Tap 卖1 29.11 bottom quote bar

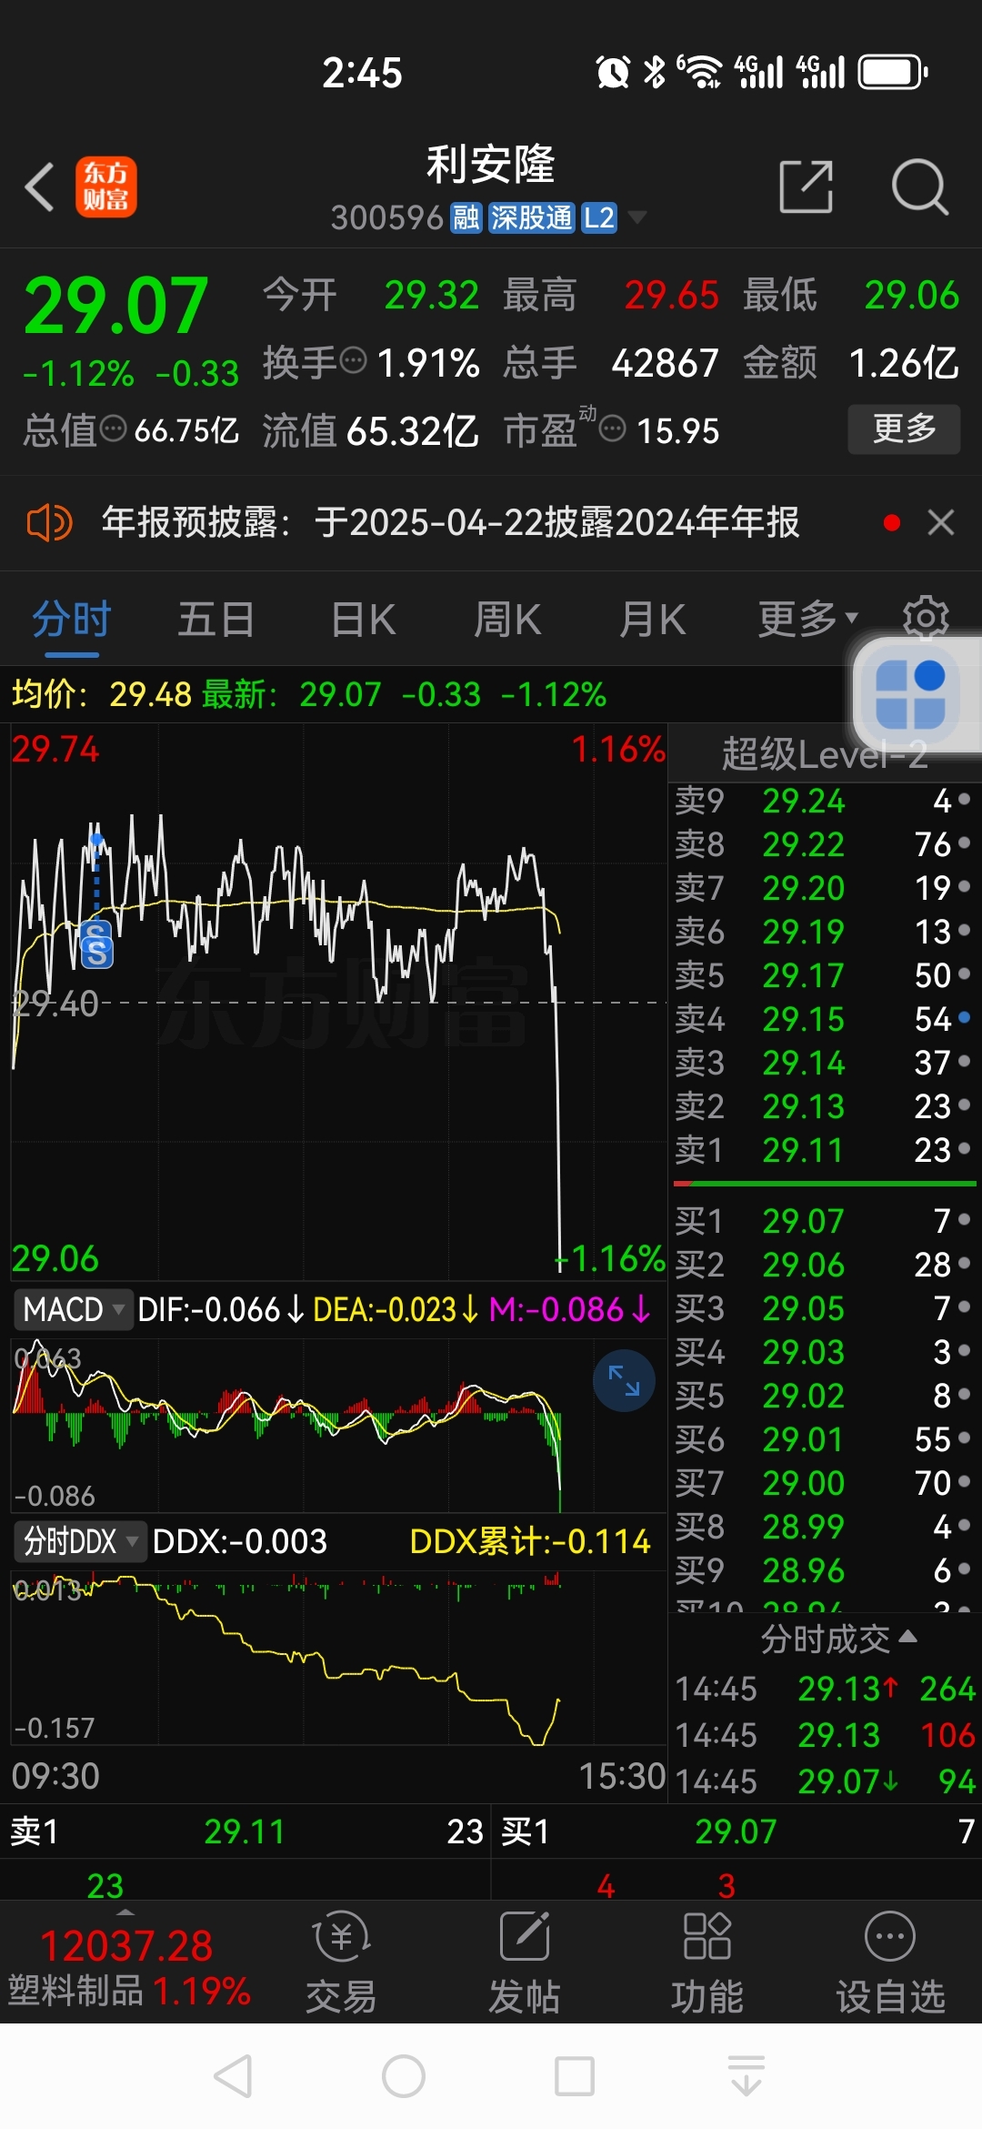[x=245, y=1831]
